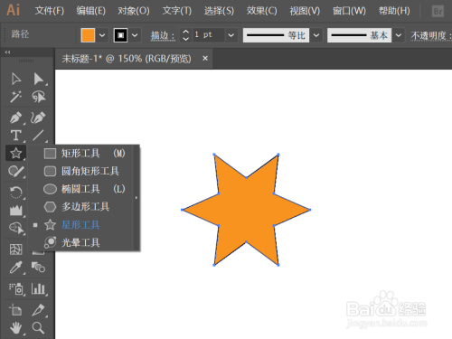Click the 不透明度 opacity link
The height and width of the screenshot is (339, 452).
[x=431, y=35]
